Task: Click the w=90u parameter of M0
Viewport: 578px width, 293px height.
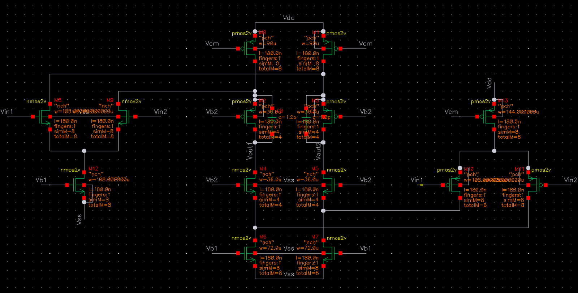Action: [x=267, y=43]
